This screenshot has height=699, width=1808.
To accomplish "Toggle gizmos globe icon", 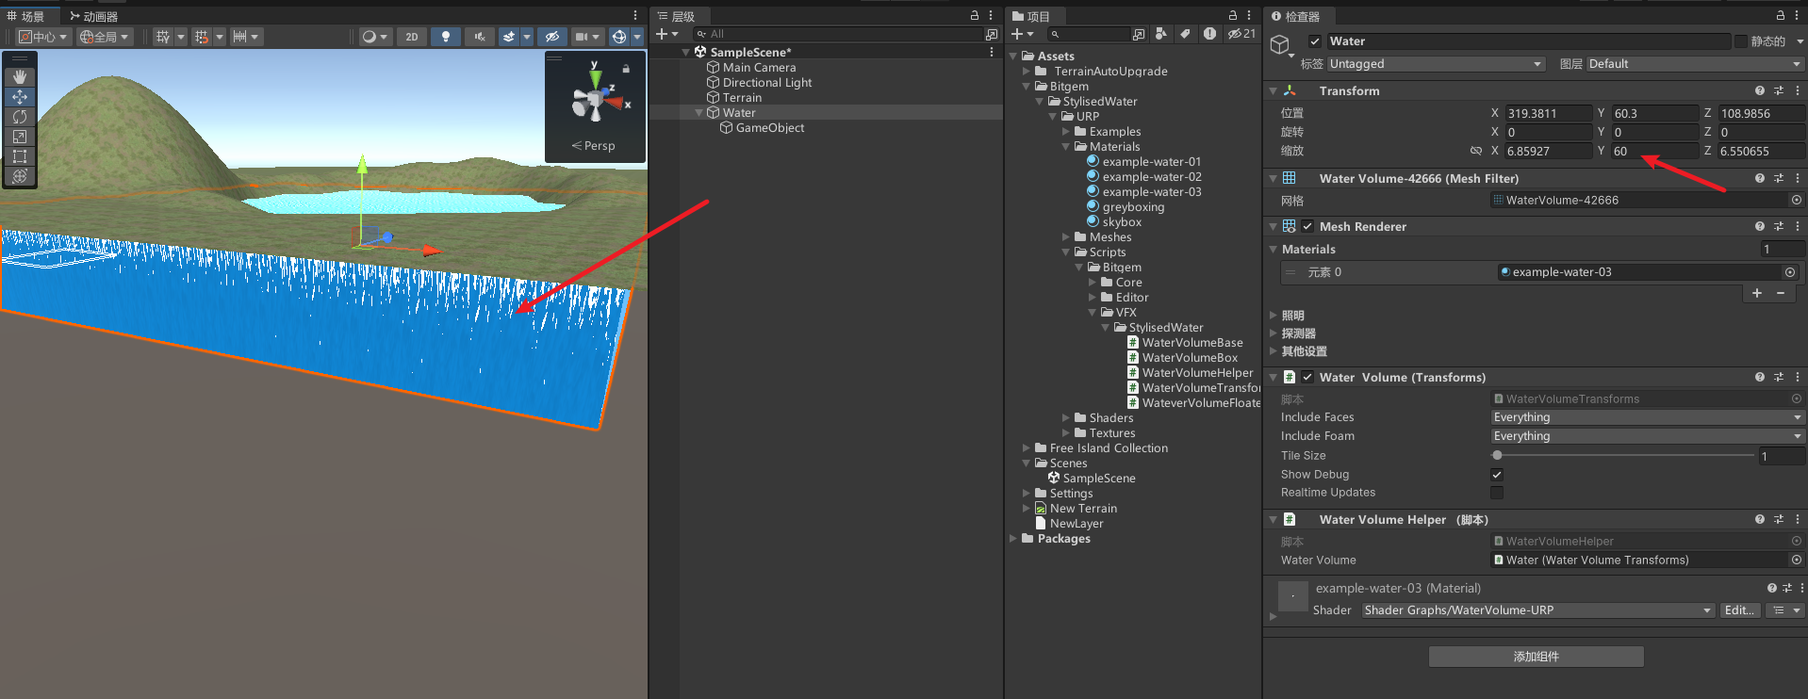I will point(619,37).
